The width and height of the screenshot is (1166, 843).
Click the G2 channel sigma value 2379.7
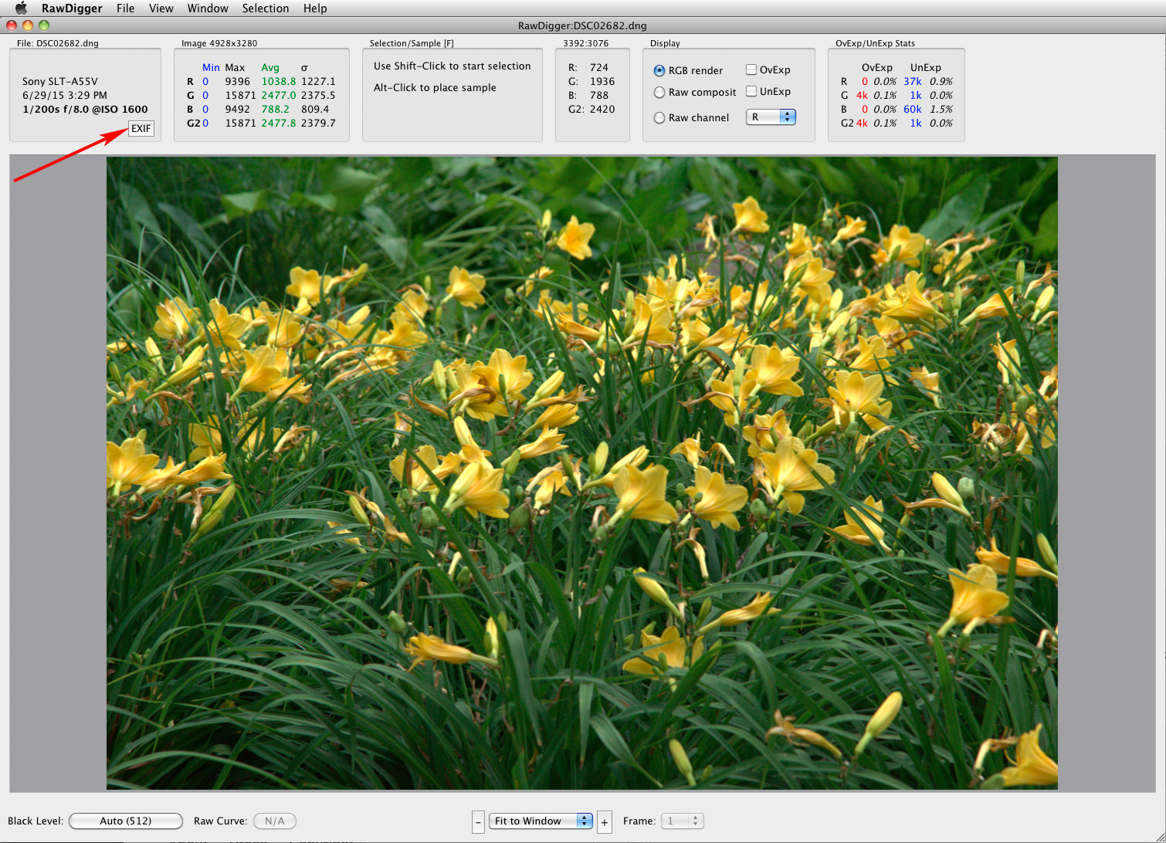coord(318,123)
